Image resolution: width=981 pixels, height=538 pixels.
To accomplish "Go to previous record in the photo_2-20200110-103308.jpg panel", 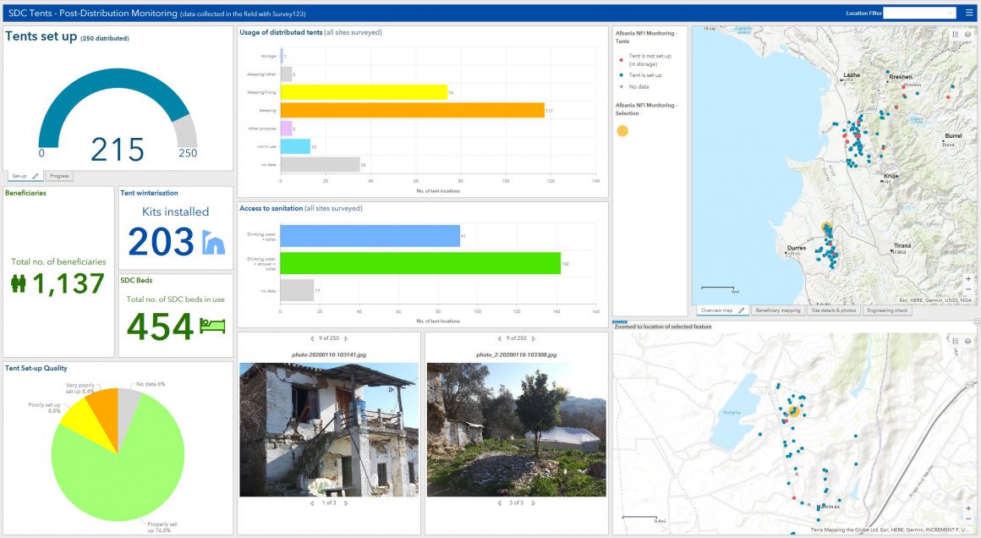I will 499,338.
